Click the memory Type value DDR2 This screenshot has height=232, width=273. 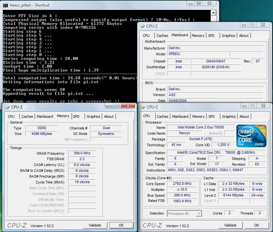tap(42, 128)
